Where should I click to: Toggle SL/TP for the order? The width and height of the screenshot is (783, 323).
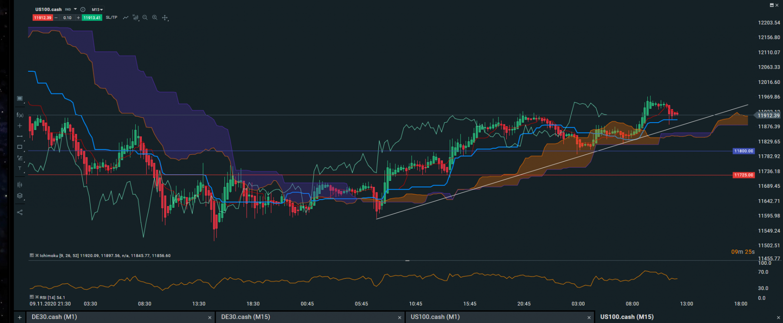(111, 17)
